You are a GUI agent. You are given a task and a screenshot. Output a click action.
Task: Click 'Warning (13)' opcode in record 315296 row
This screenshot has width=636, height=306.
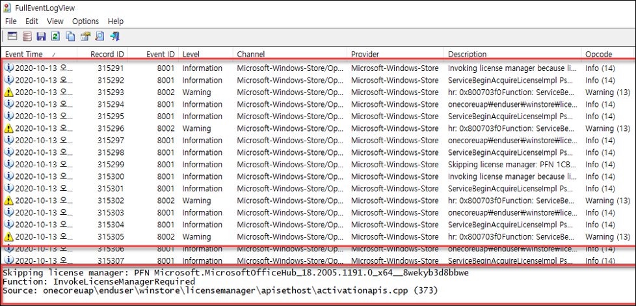pos(607,128)
